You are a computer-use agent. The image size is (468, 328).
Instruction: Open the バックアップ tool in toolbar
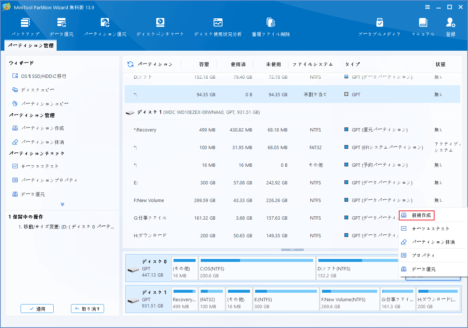tap(25, 27)
